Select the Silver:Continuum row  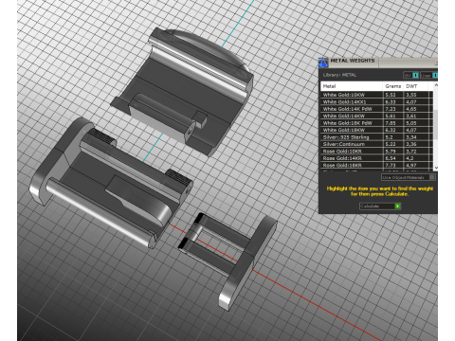pyautogui.click(x=376, y=144)
